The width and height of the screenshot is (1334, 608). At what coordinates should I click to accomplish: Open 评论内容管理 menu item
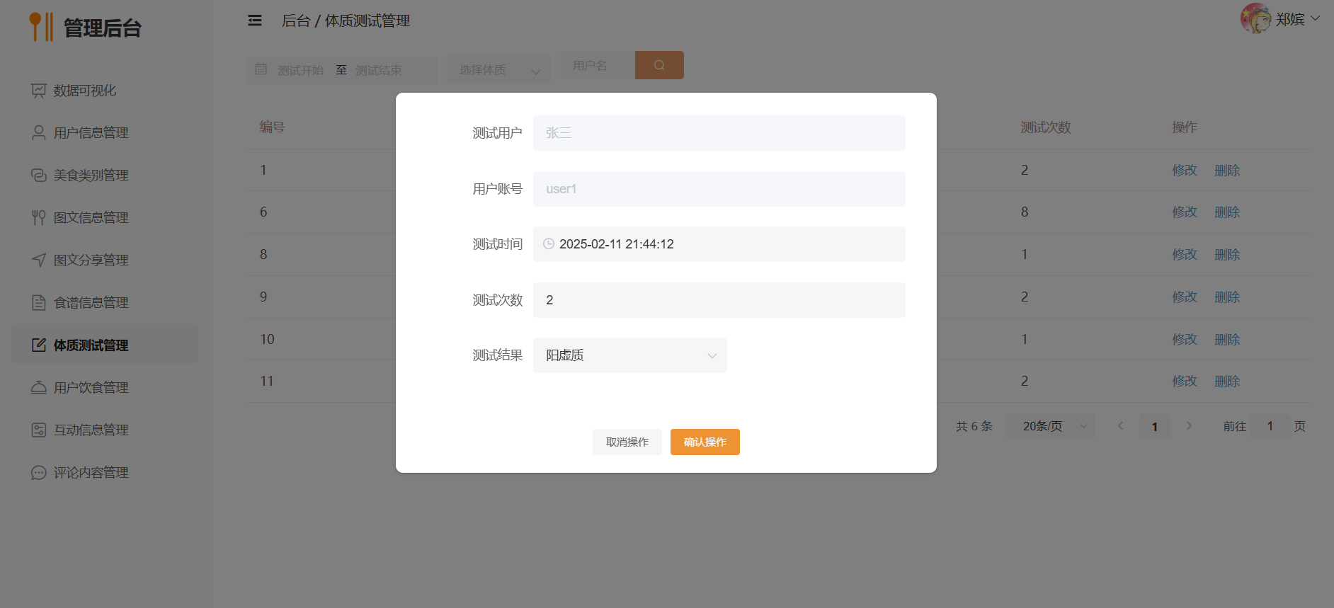(105, 473)
